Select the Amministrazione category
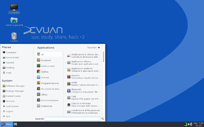204x127 pixels. tap(49, 100)
